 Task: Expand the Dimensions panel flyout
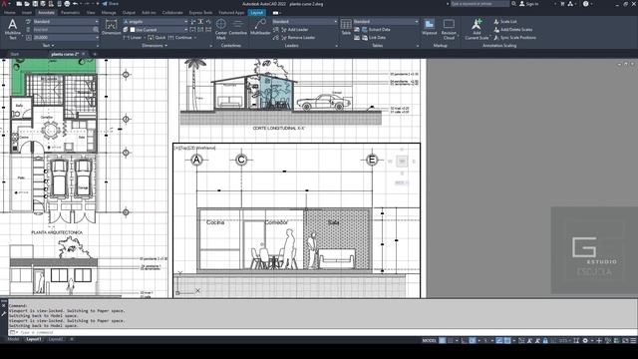click(x=155, y=46)
